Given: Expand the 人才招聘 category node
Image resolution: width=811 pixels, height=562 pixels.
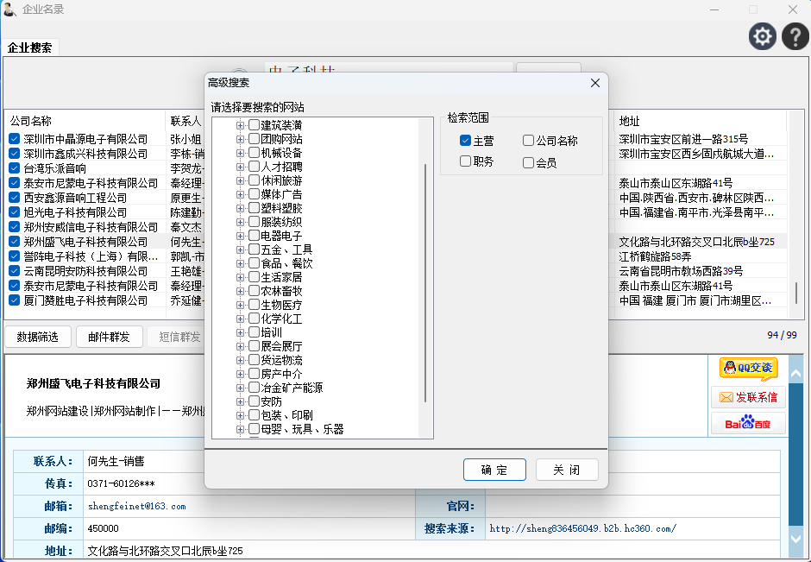Looking at the screenshot, I should click(241, 167).
